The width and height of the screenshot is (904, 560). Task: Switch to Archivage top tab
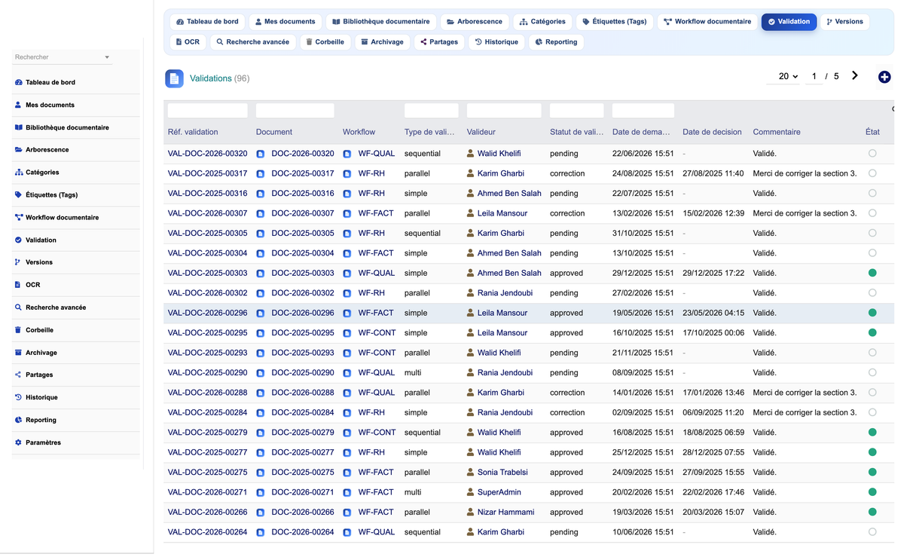382,42
